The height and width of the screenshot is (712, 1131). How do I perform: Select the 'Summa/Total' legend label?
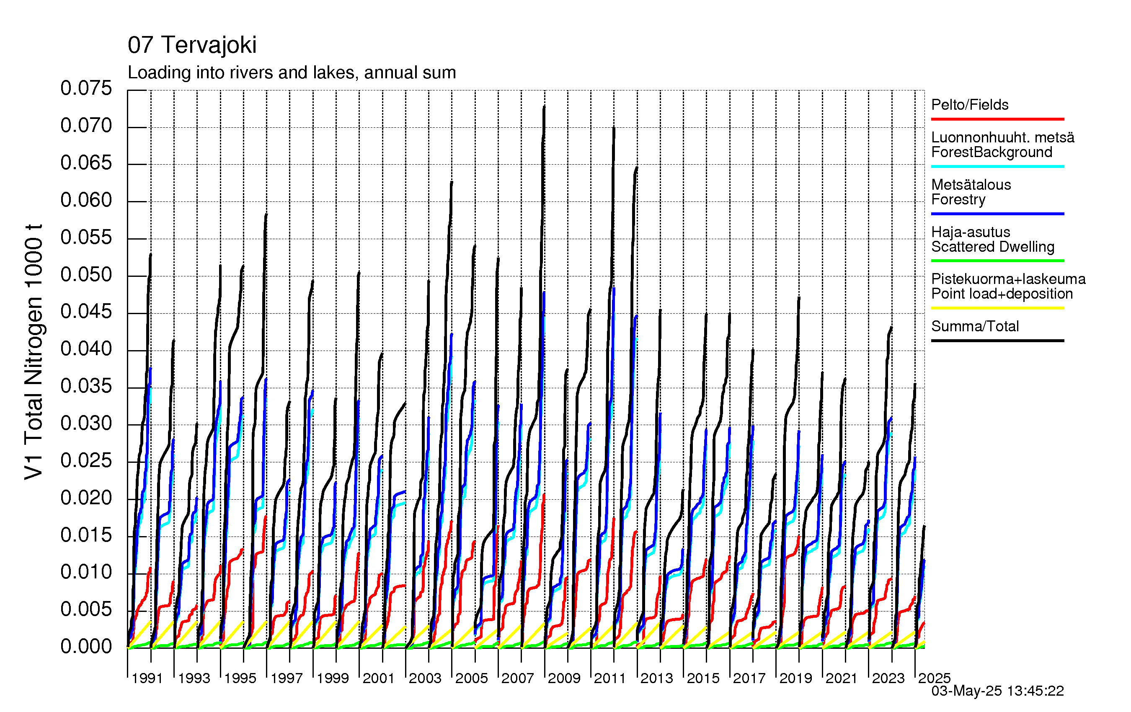tap(975, 326)
